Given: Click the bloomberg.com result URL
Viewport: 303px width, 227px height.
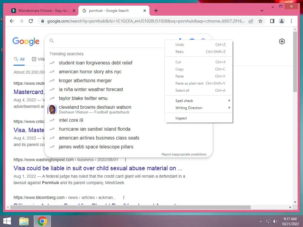Looking at the screenshot, I should pos(65,197).
